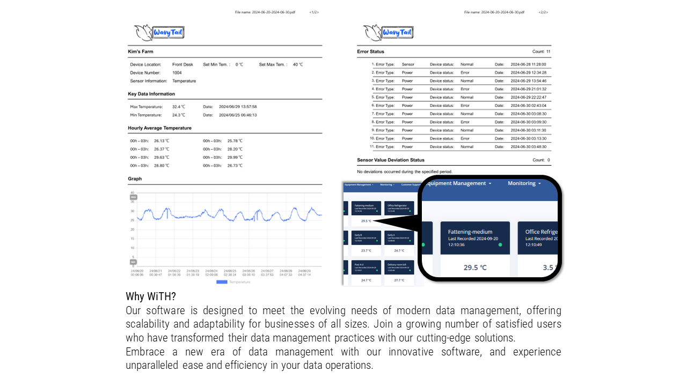Select the magnified Office Refrigerator card header
The width and height of the screenshot is (687, 386).
pos(538,238)
